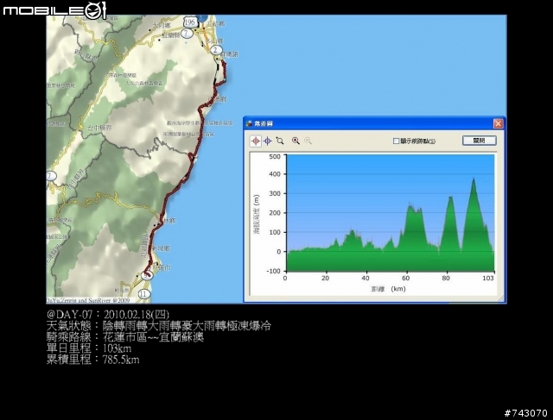Click the profile dialog title bar icon
This screenshot has height=420, width=553.
point(249,123)
